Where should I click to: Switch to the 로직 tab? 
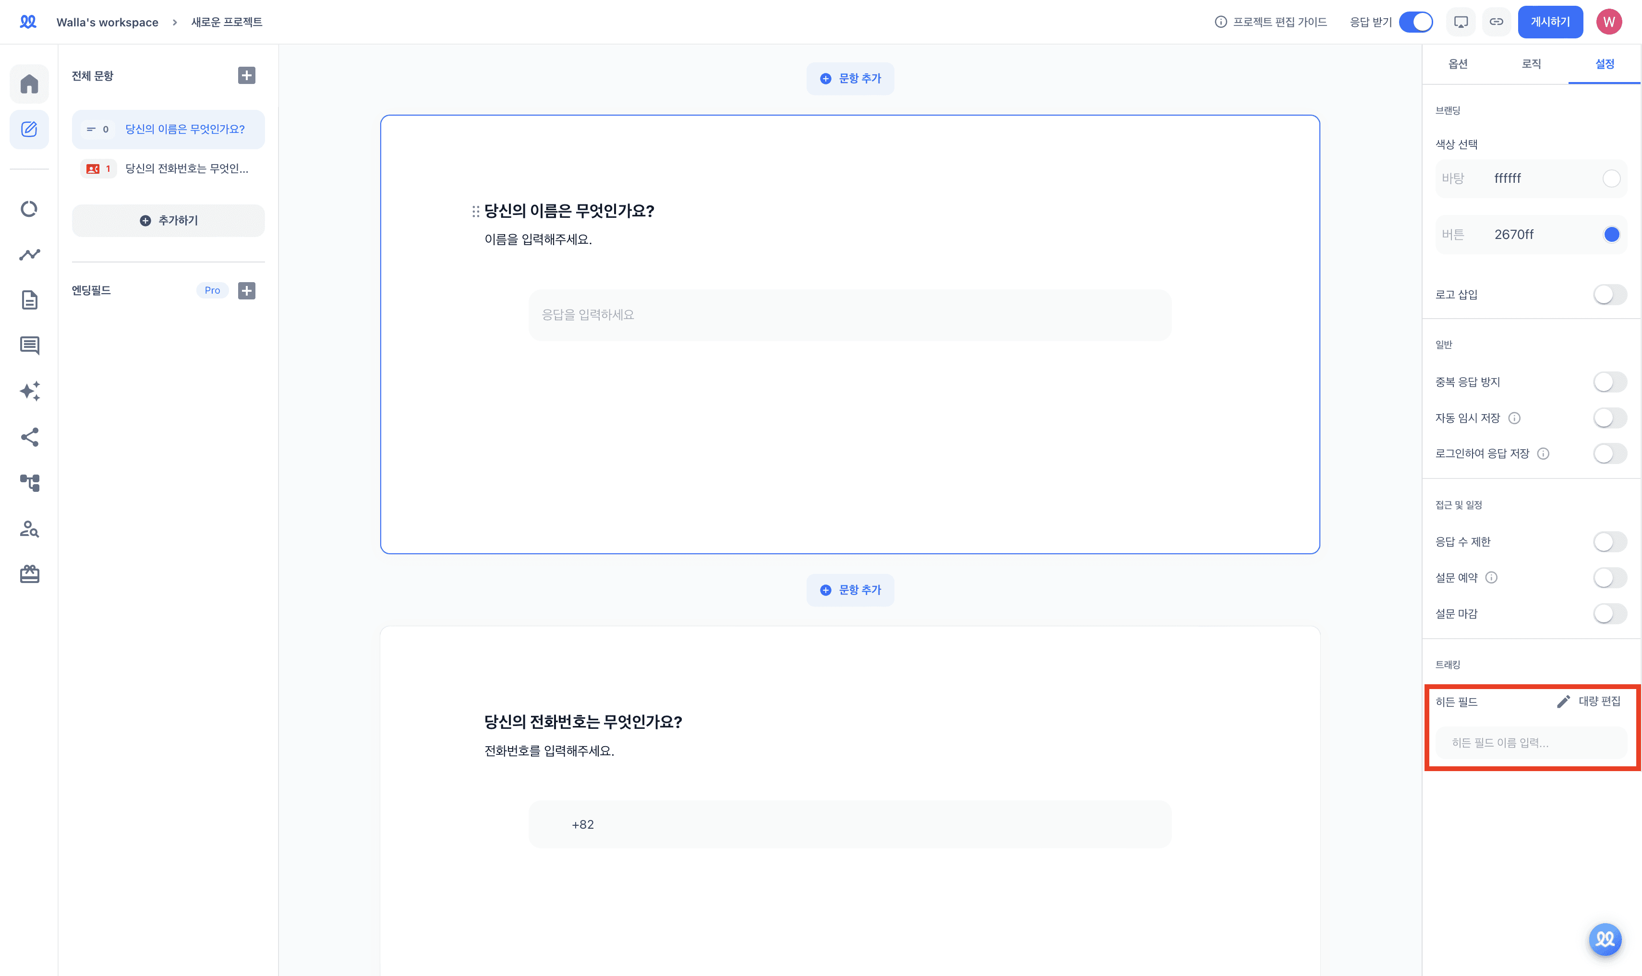(x=1531, y=64)
